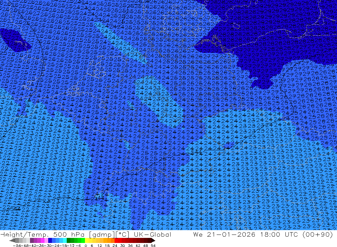The image size is (337, 247).
Task: Select the "[gdmp]" unit label
Action: tap(102, 235)
